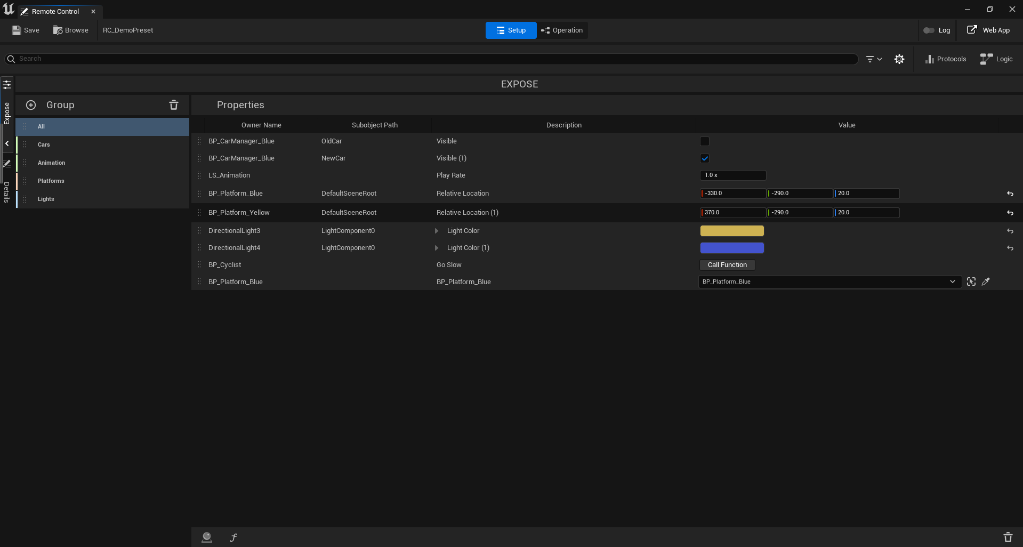The image size is (1023, 547).
Task: Click the eyedropper pick actor icon
Action: 986,281
